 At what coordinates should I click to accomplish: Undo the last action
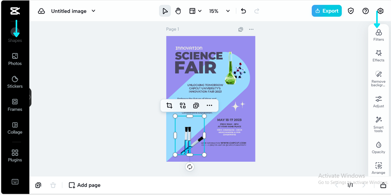(243, 11)
